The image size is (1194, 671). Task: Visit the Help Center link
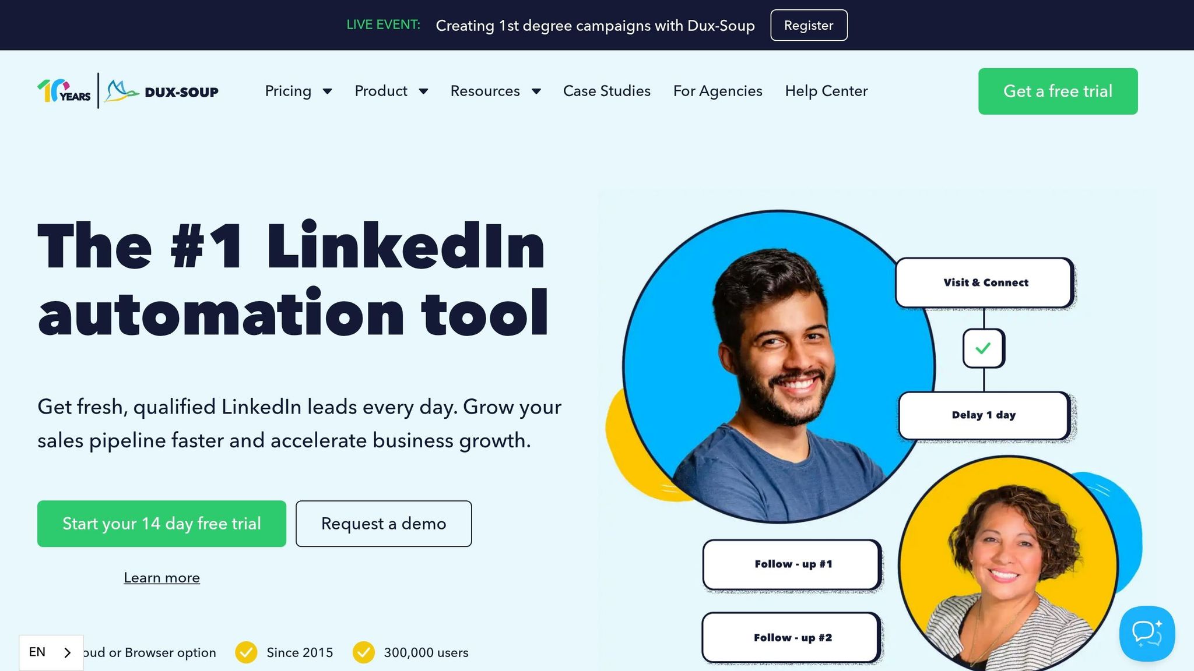pyautogui.click(x=826, y=91)
